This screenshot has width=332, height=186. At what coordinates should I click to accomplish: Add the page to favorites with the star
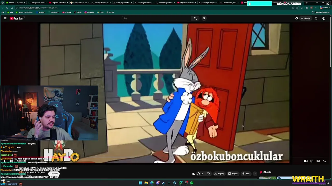tap(297, 8)
